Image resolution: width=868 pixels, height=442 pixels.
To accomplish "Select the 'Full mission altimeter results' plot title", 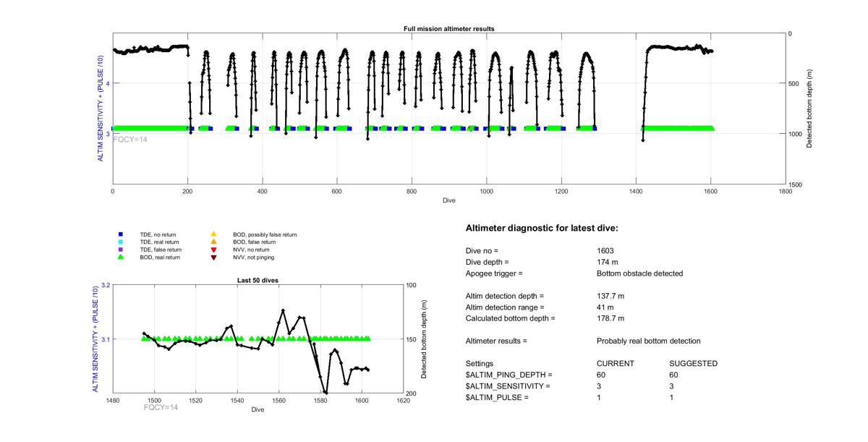I will click(x=449, y=29).
